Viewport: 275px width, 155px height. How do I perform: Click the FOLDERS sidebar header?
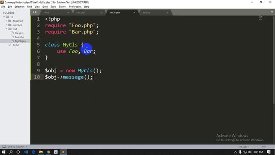[9, 12]
